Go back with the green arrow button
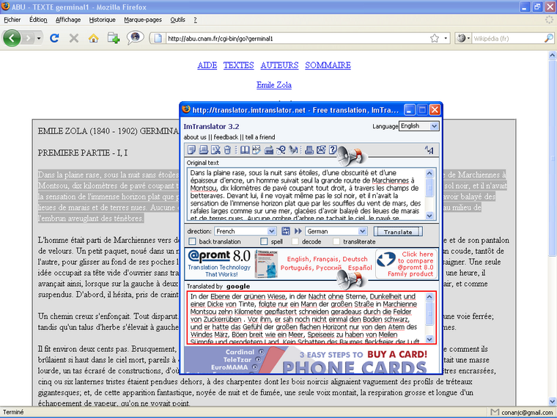Viewport: 557px width, 418px height. tap(12, 38)
